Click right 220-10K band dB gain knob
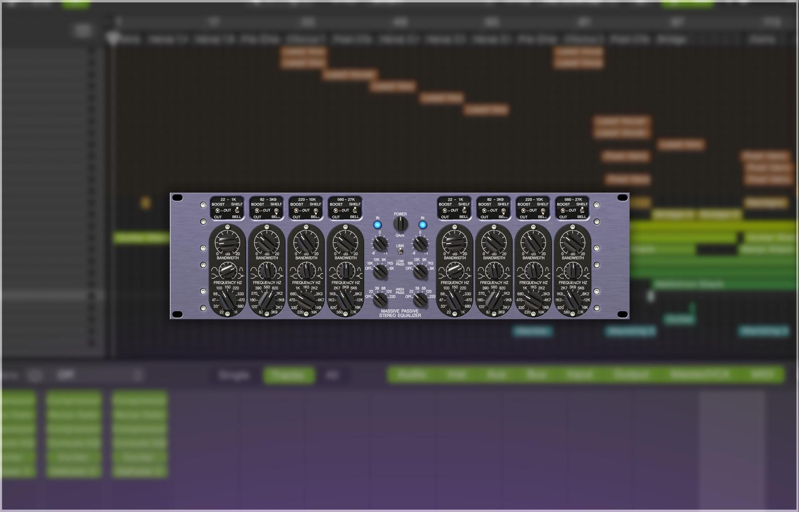This screenshot has height=512, width=799. [x=533, y=242]
